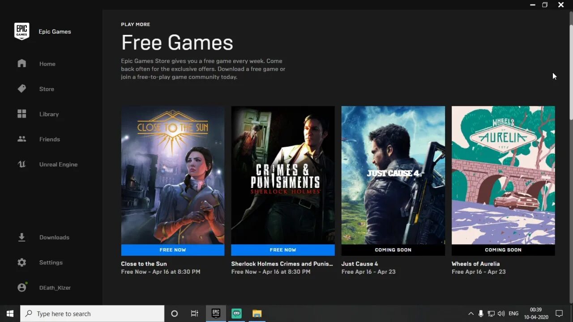Click 'Sherlock Holmes Crimes and Punis…' title
Viewport: 573px width, 322px height.
pos(282,264)
